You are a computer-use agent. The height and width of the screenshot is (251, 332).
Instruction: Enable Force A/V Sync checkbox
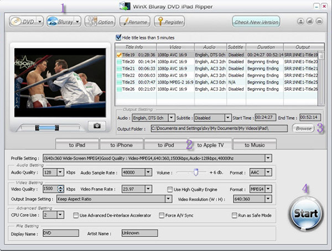tap(162, 216)
